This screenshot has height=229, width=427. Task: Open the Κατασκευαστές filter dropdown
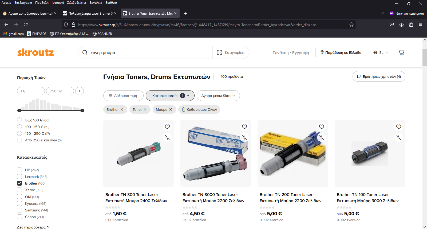tap(170, 96)
